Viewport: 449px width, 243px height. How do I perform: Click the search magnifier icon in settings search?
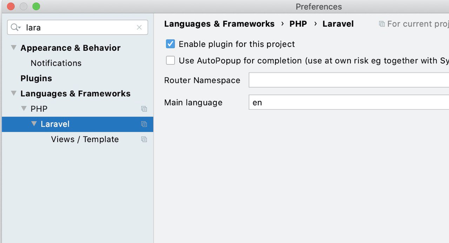click(x=15, y=27)
